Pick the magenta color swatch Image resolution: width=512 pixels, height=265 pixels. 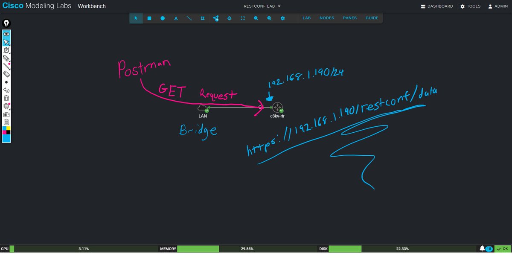tap(4, 132)
